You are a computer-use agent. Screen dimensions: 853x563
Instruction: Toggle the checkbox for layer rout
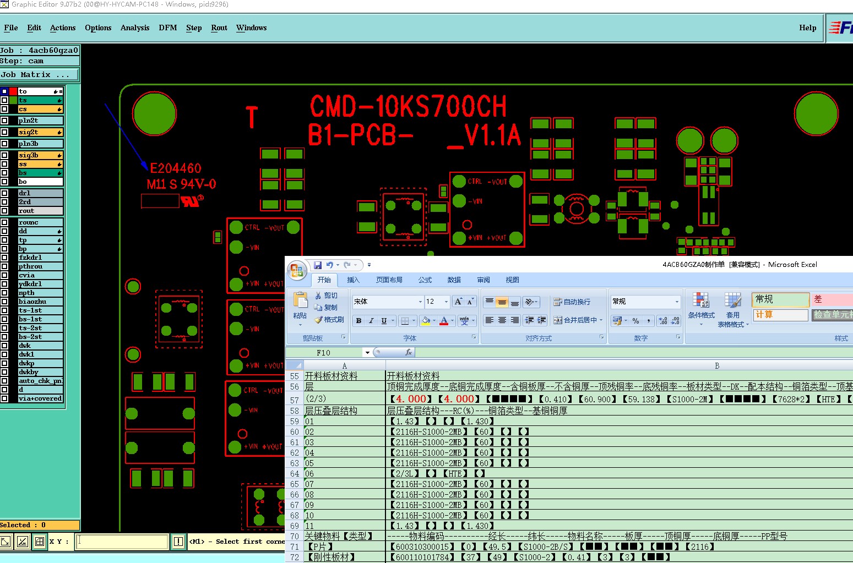click(x=4, y=211)
